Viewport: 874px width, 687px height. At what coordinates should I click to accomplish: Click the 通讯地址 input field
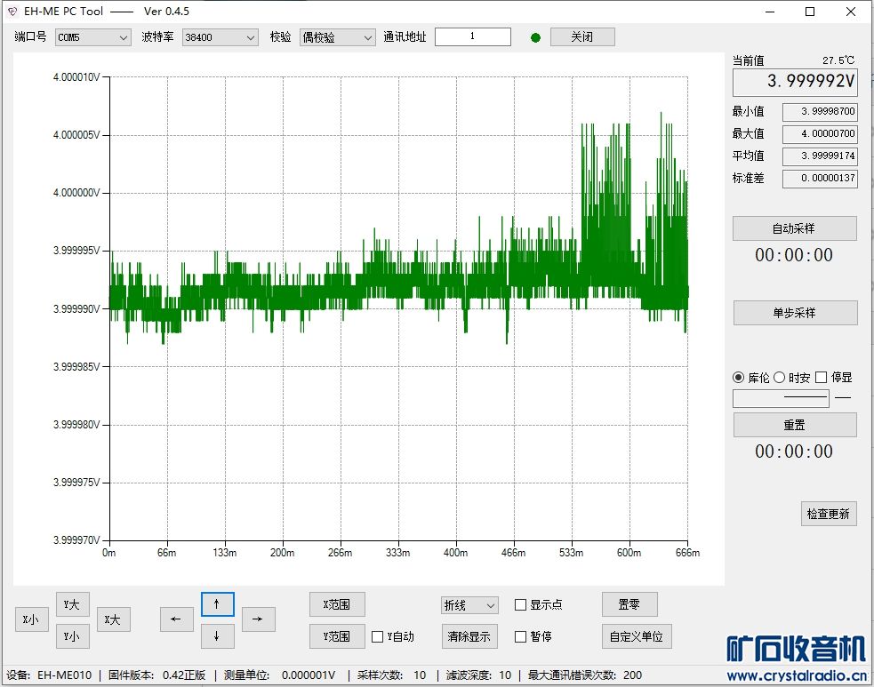(473, 36)
